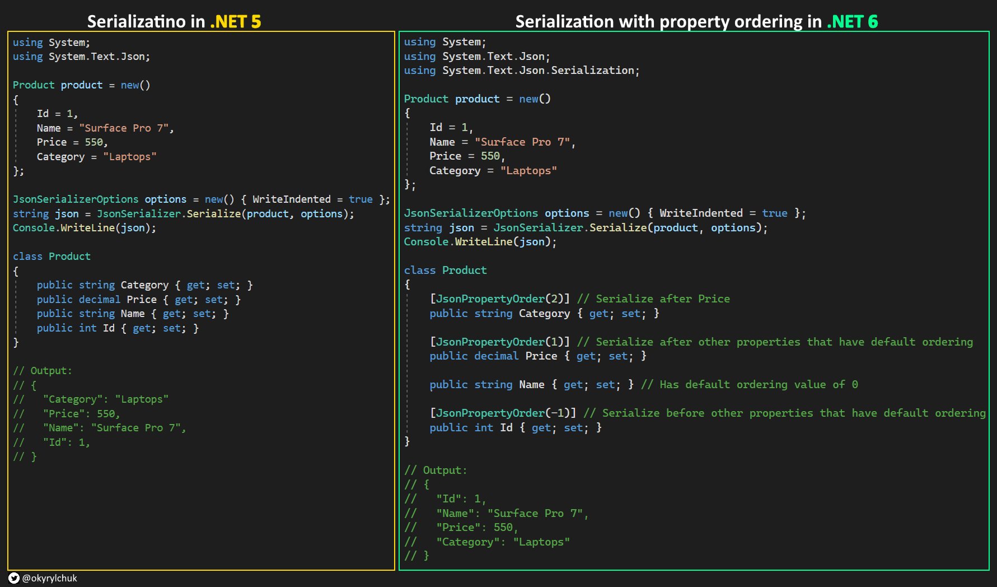The image size is (997, 587).
Task: Select the Price = 550 line in right panel
Action: point(466,156)
